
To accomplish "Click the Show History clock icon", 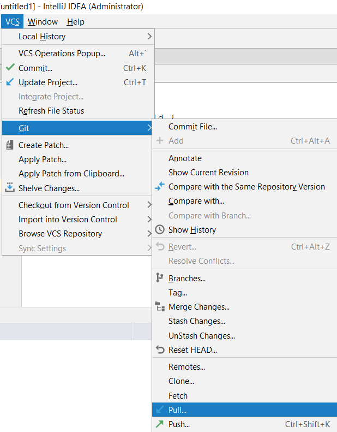I will [160, 230].
